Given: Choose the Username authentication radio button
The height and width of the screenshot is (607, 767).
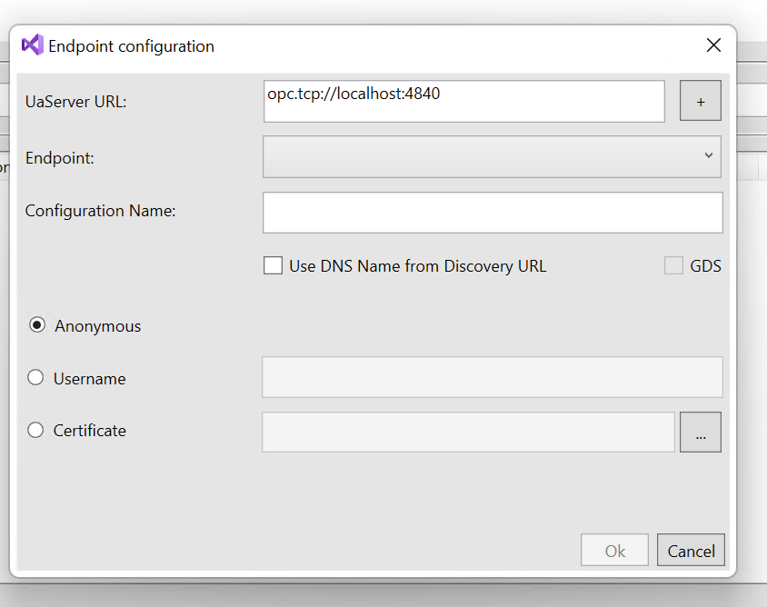Looking at the screenshot, I should tap(35, 378).
